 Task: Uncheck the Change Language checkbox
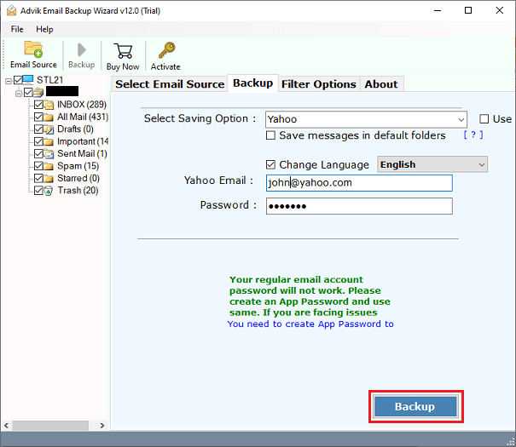[271, 164]
